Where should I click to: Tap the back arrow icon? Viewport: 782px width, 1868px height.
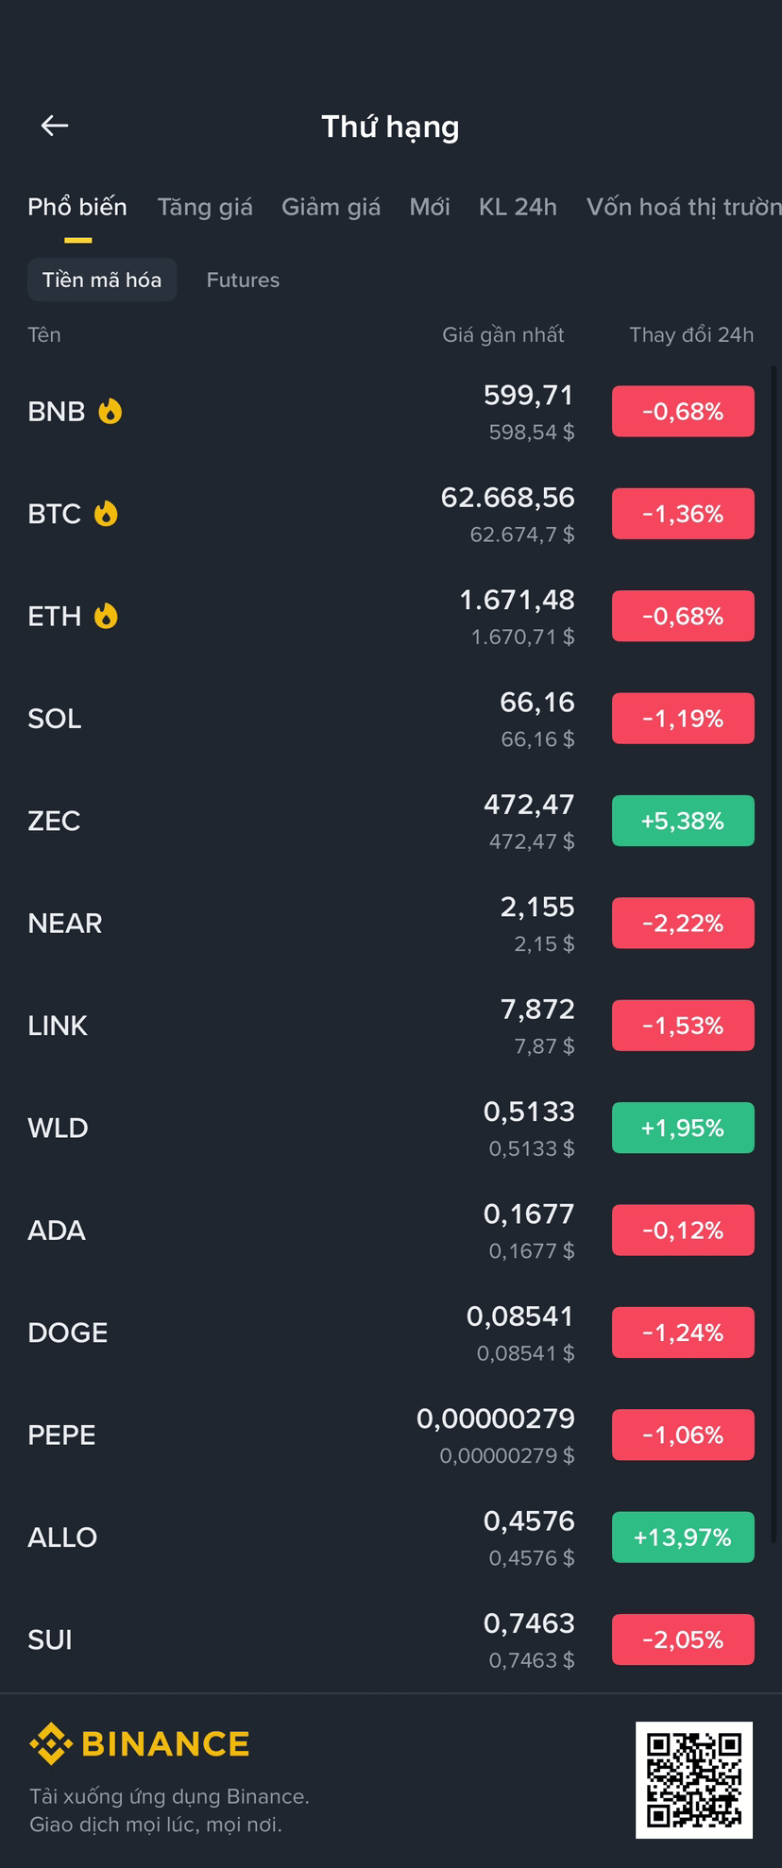pos(55,126)
